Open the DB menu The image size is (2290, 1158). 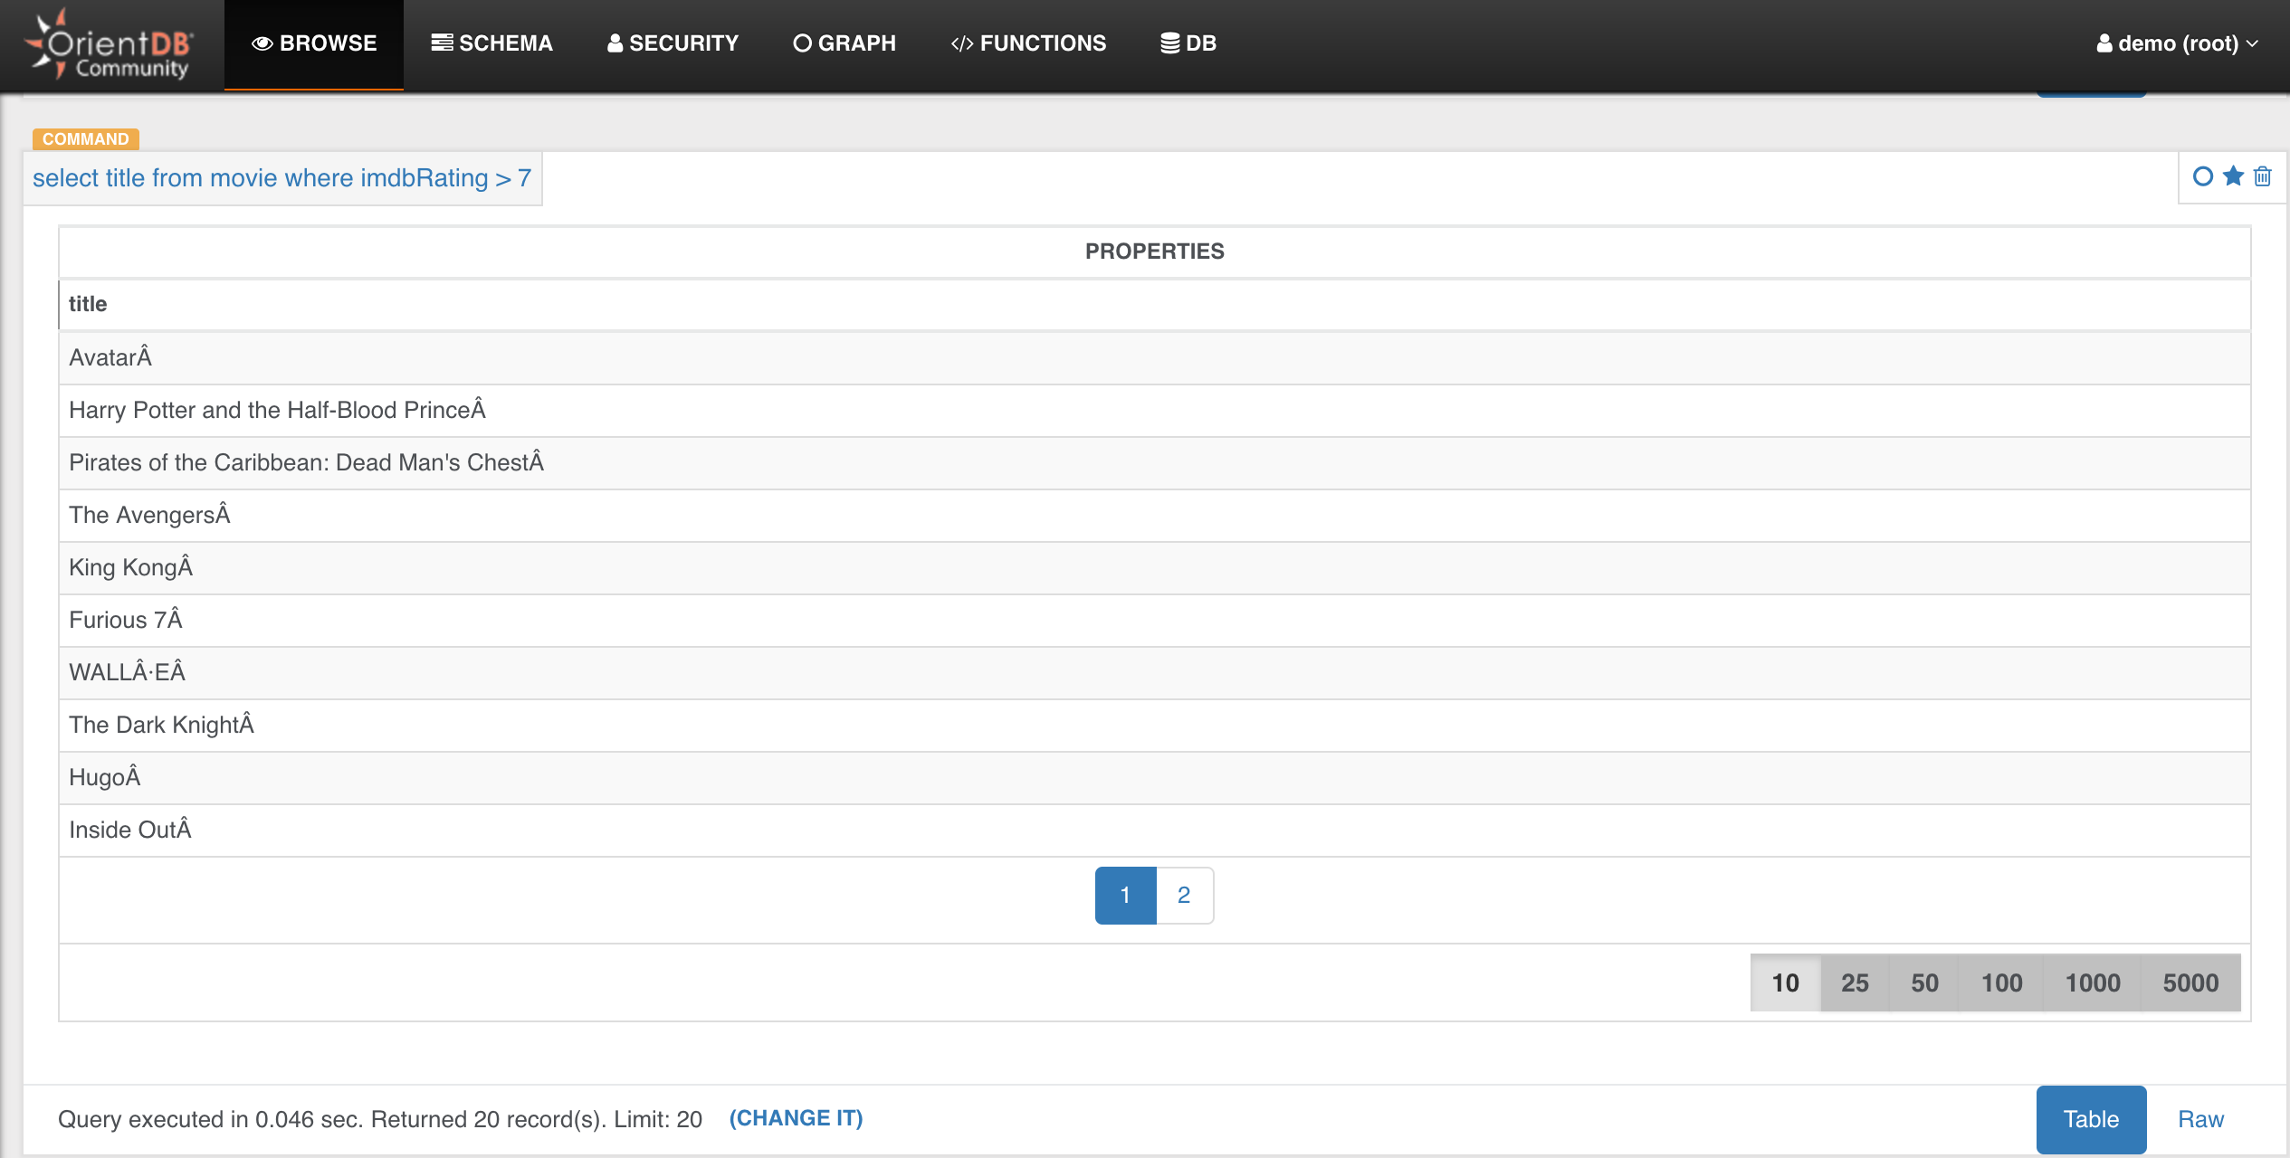coord(1188,43)
